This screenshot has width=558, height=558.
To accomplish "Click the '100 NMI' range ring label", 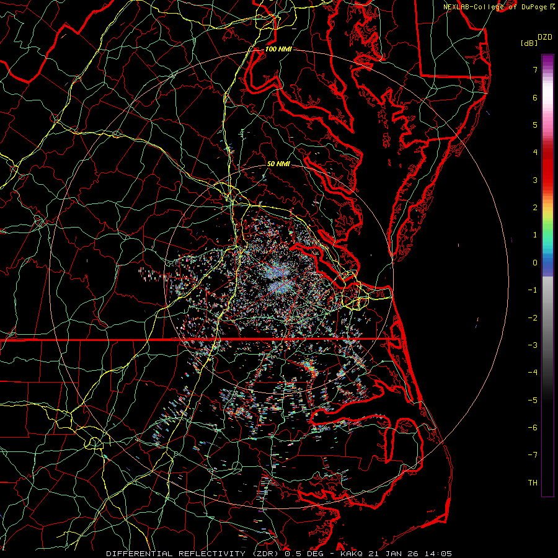I will click(x=278, y=49).
